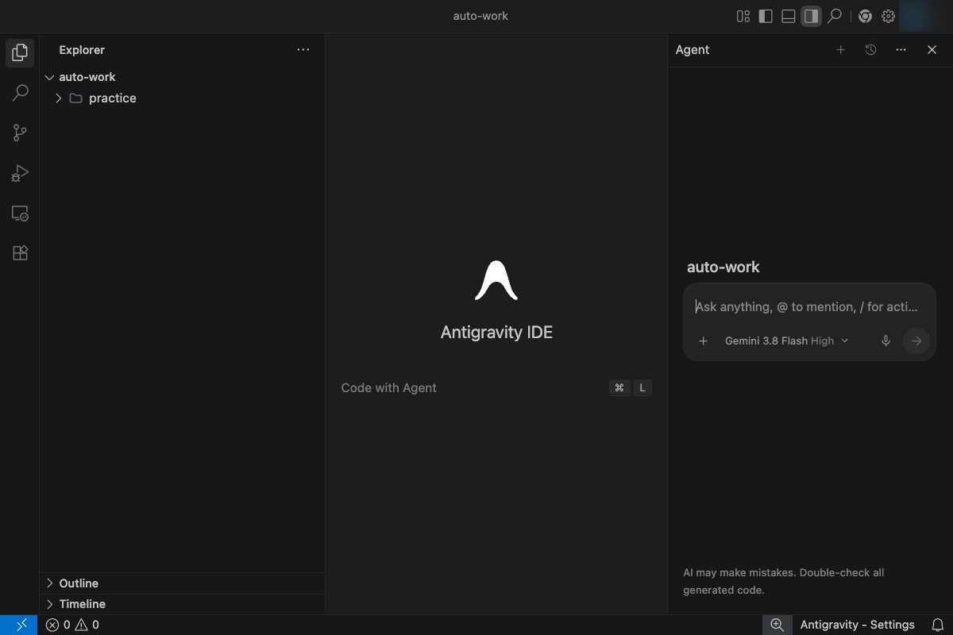Image resolution: width=953 pixels, height=635 pixels.
Task: Click the Chrome browser icon in title bar
Action: (865, 16)
